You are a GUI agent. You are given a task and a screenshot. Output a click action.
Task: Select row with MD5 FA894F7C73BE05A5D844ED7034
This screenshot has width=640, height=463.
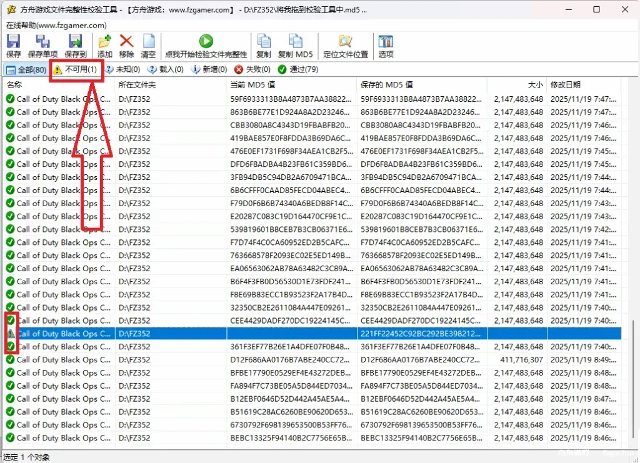click(312, 386)
